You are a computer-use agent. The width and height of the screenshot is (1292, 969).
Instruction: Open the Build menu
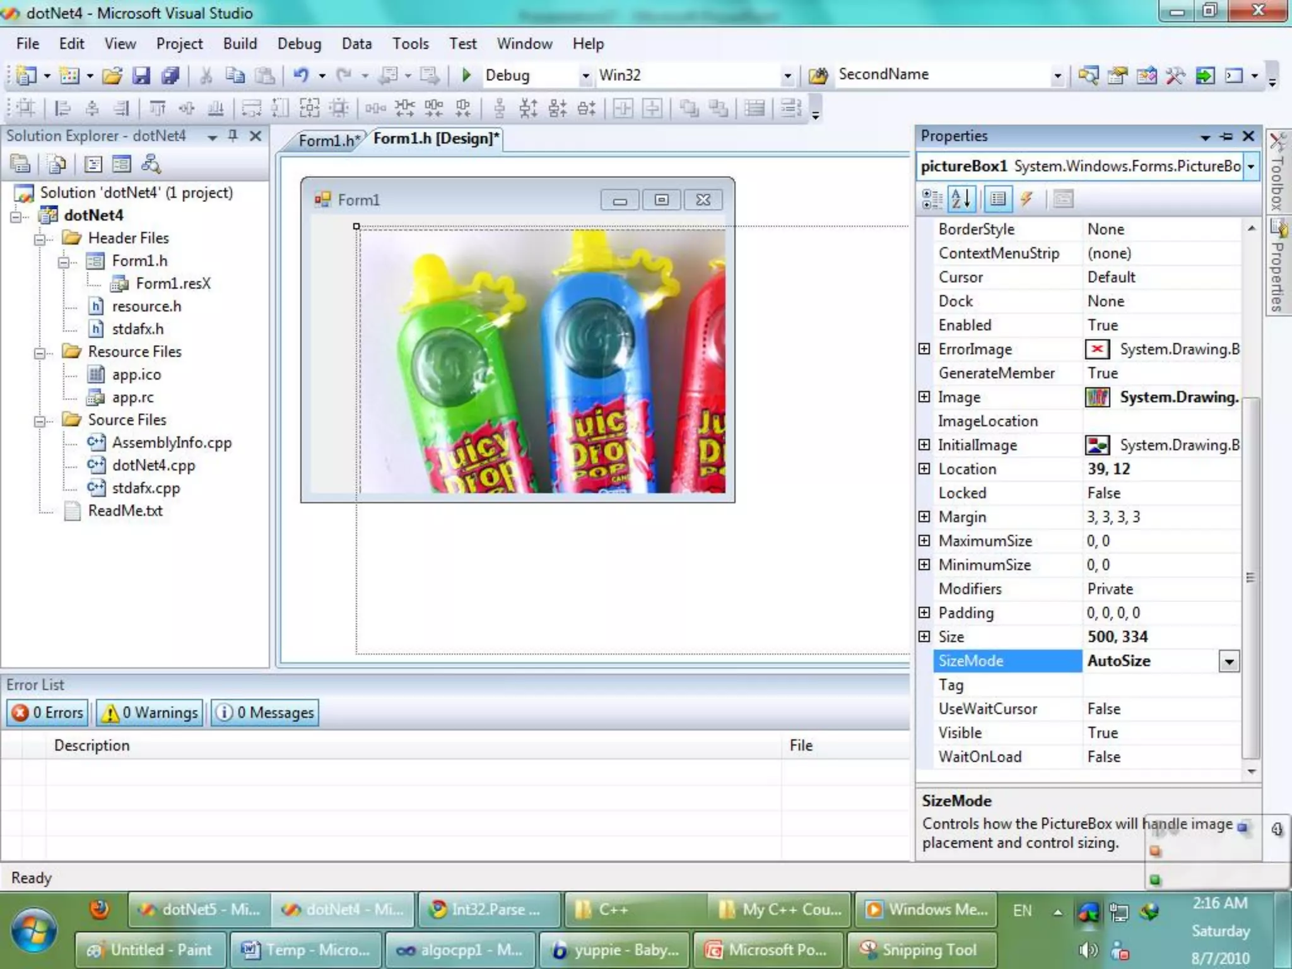point(240,44)
